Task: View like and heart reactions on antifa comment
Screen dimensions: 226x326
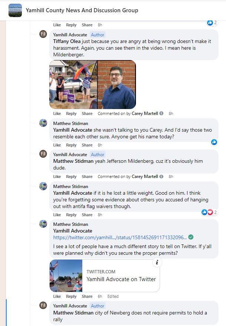Action: click(x=209, y=212)
